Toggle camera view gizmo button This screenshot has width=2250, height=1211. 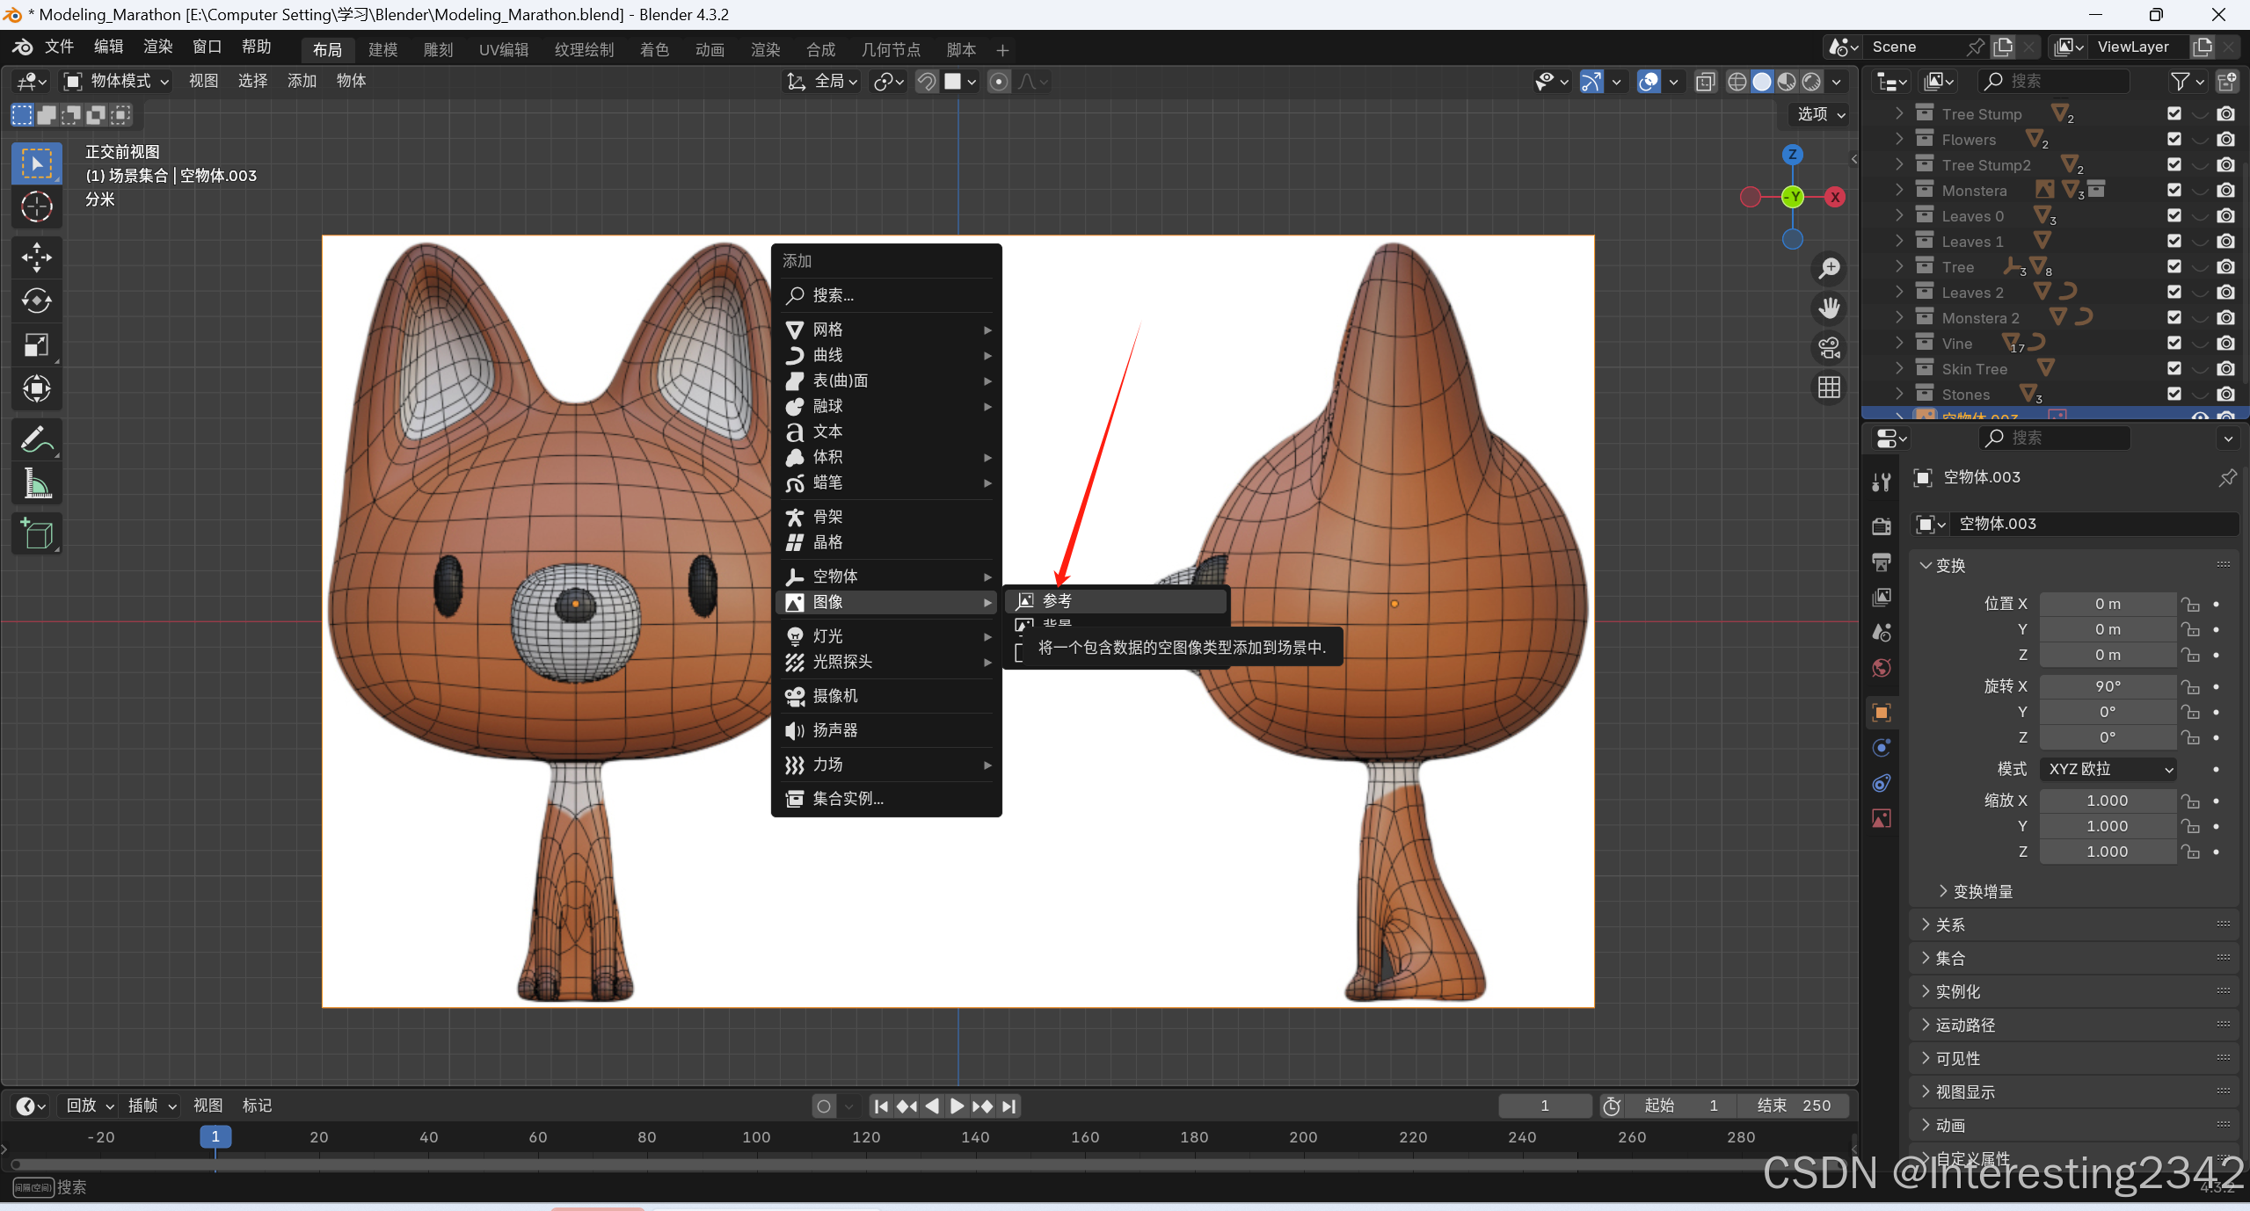tap(1830, 348)
